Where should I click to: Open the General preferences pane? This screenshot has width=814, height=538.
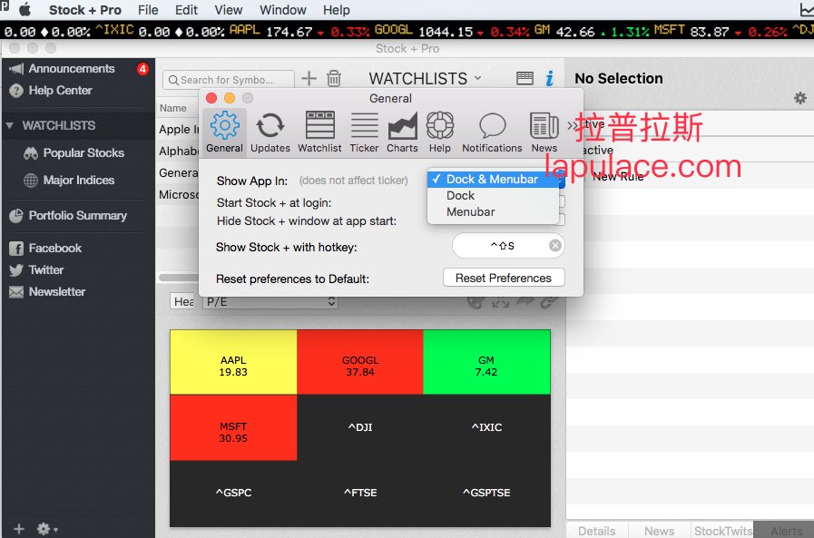point(224,132)
